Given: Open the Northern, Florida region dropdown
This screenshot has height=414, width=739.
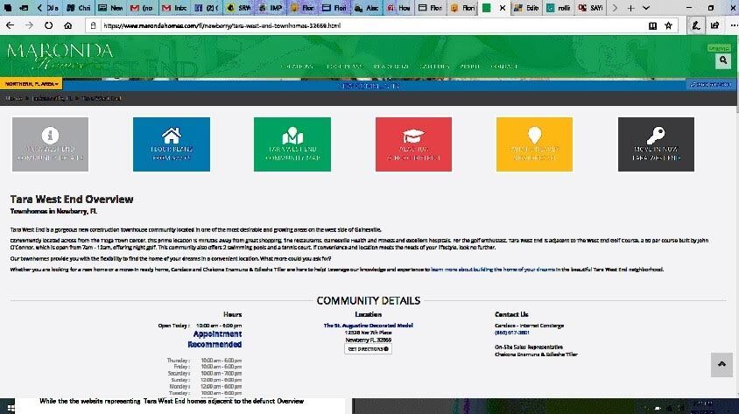Looking at the screenshot, I should click(32, 84).
